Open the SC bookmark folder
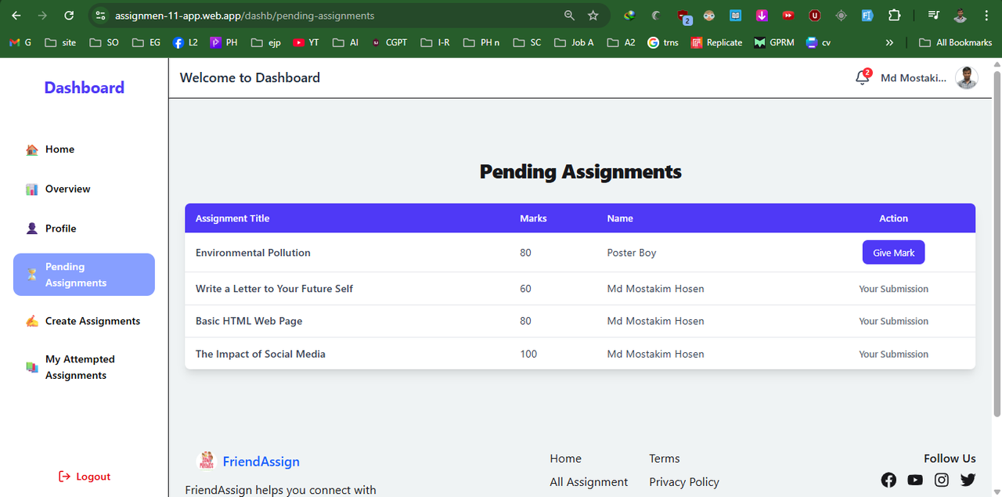The image size is (1002, 497). click(x=527, y=42)
